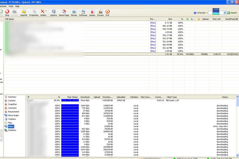Open the Games toolbar icon

click(92, 13)
